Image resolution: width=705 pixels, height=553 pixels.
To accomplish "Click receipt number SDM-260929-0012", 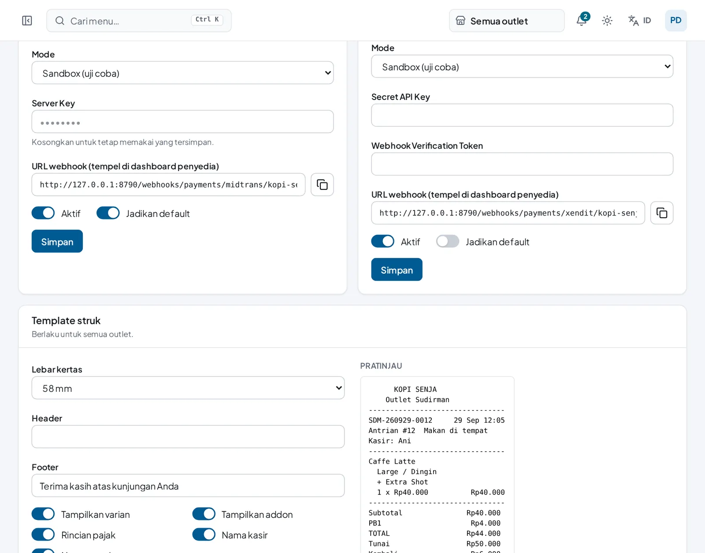I will [x=401, y=420].
